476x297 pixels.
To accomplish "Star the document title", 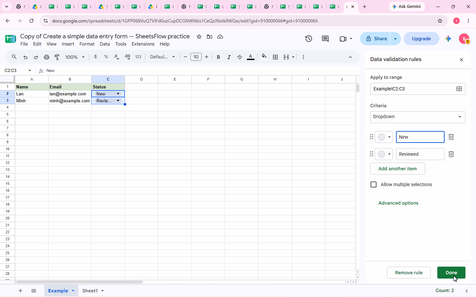I will tap(199, 37).
